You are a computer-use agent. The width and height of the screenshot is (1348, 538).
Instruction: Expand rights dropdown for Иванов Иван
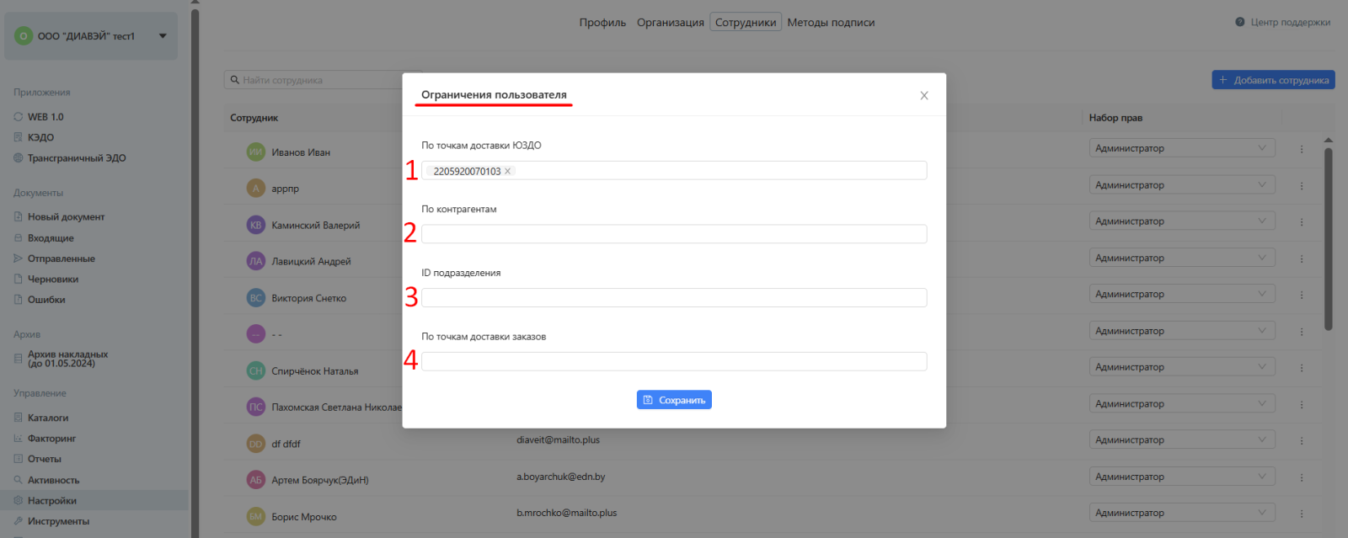pyautogui.click(x=1181, y=149)
